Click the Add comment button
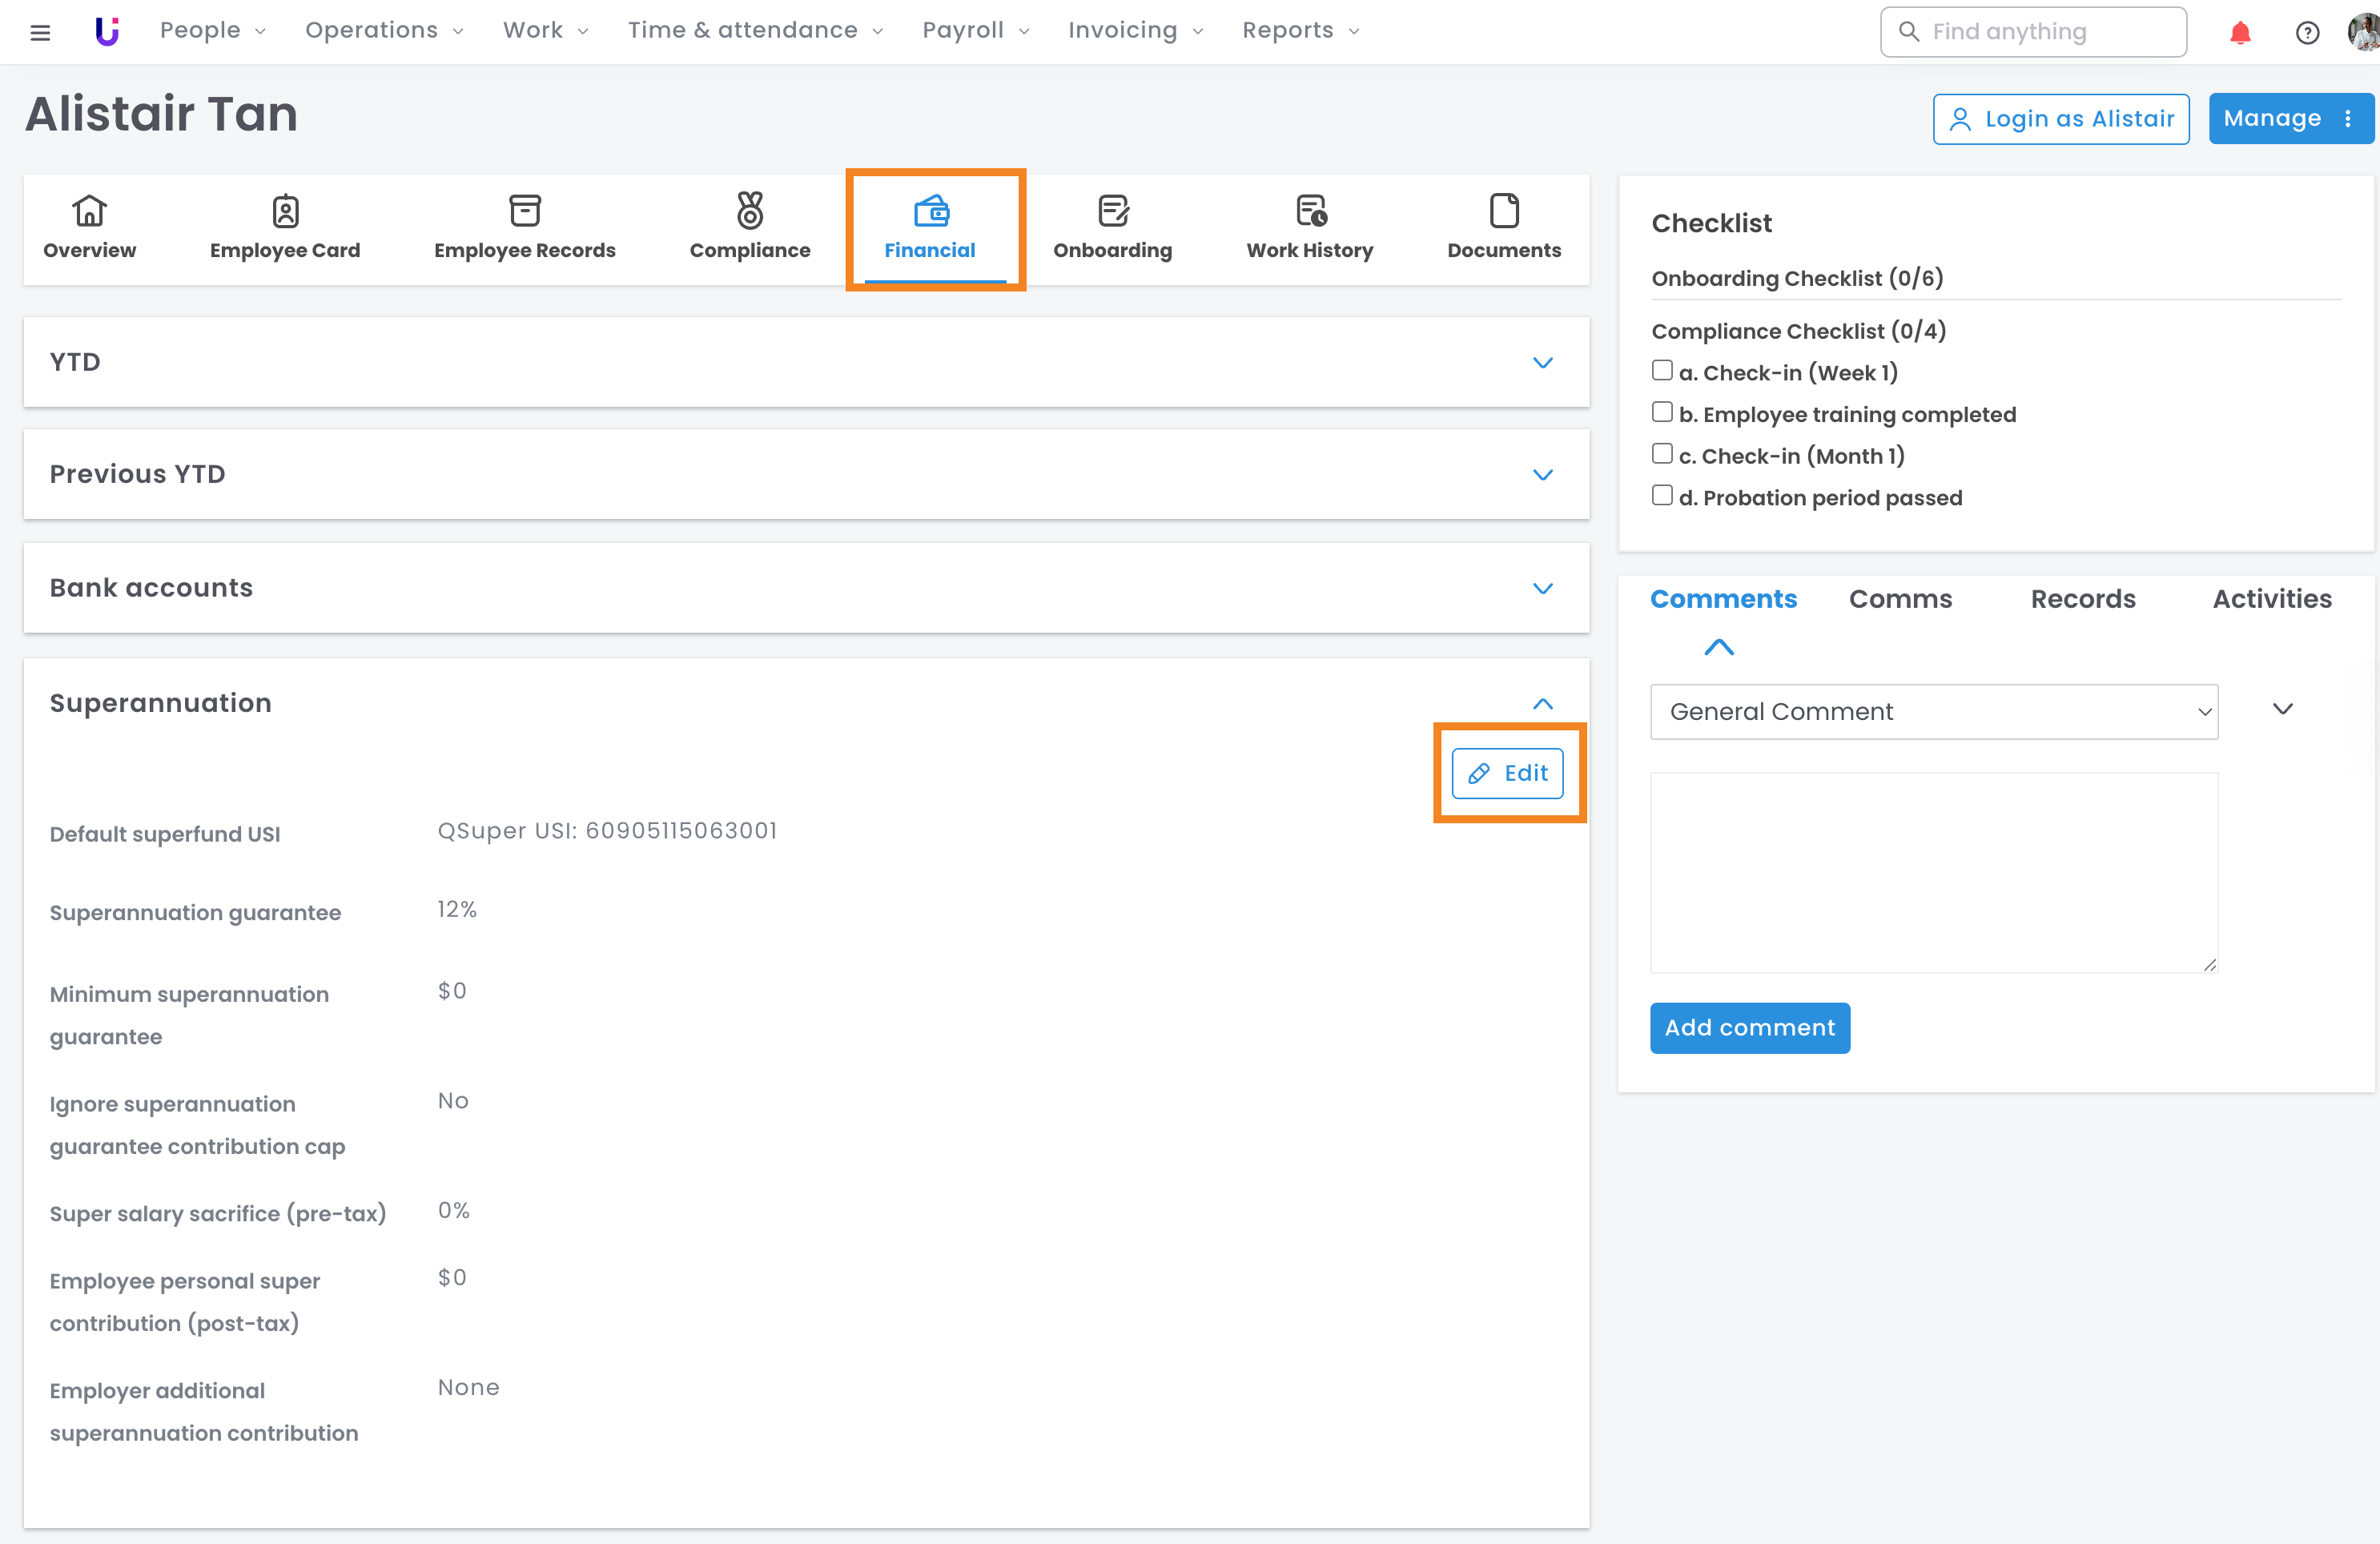The height and width of the screenshot is (1544, 2380). point(1749,1028)
